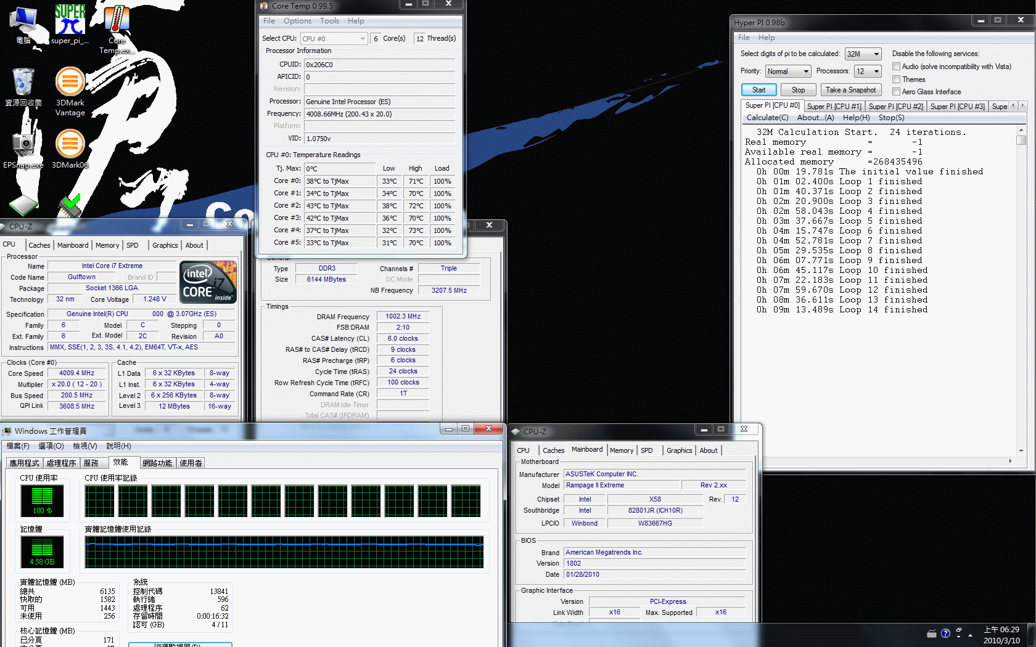Click the CPUID field 0x206C0
Viewport: 1036px width, 647px height.
pyautogui.click(x=379, y=65)
